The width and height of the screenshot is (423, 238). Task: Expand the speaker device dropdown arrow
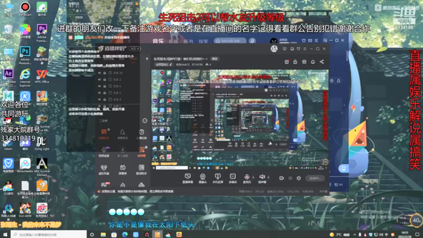click(x=268, y=177)
